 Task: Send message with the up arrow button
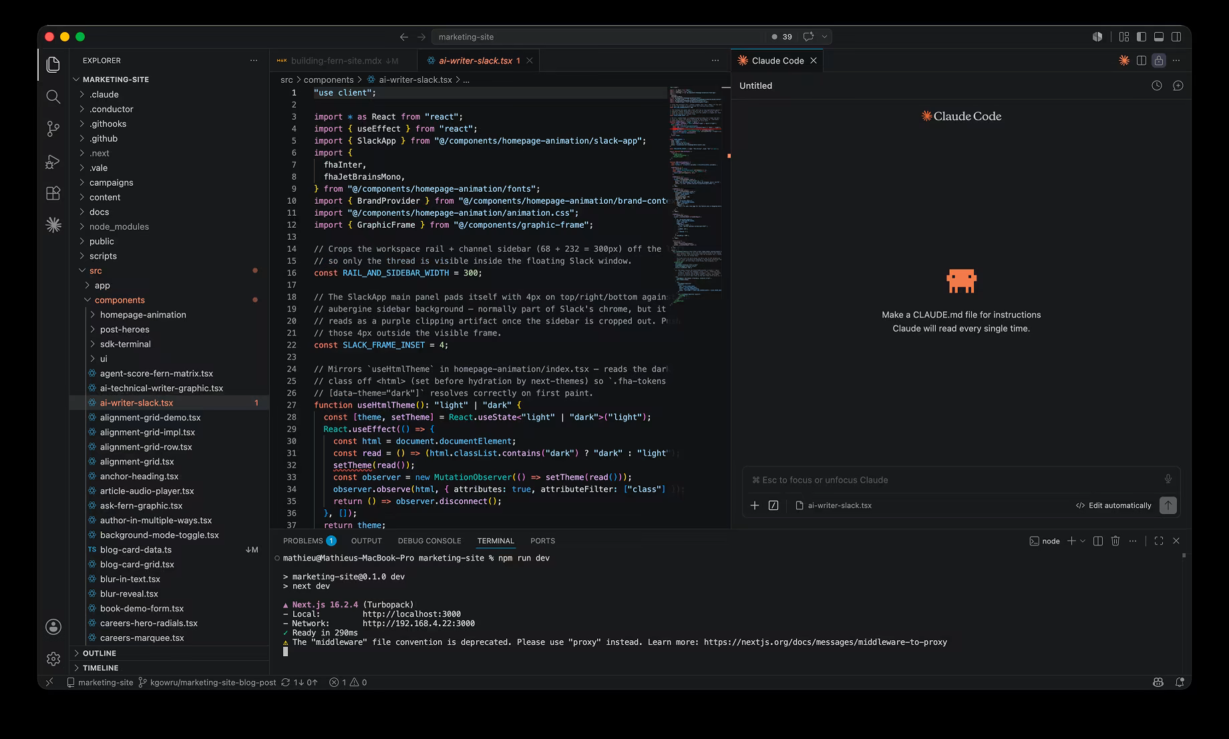tap(1168, 505)
